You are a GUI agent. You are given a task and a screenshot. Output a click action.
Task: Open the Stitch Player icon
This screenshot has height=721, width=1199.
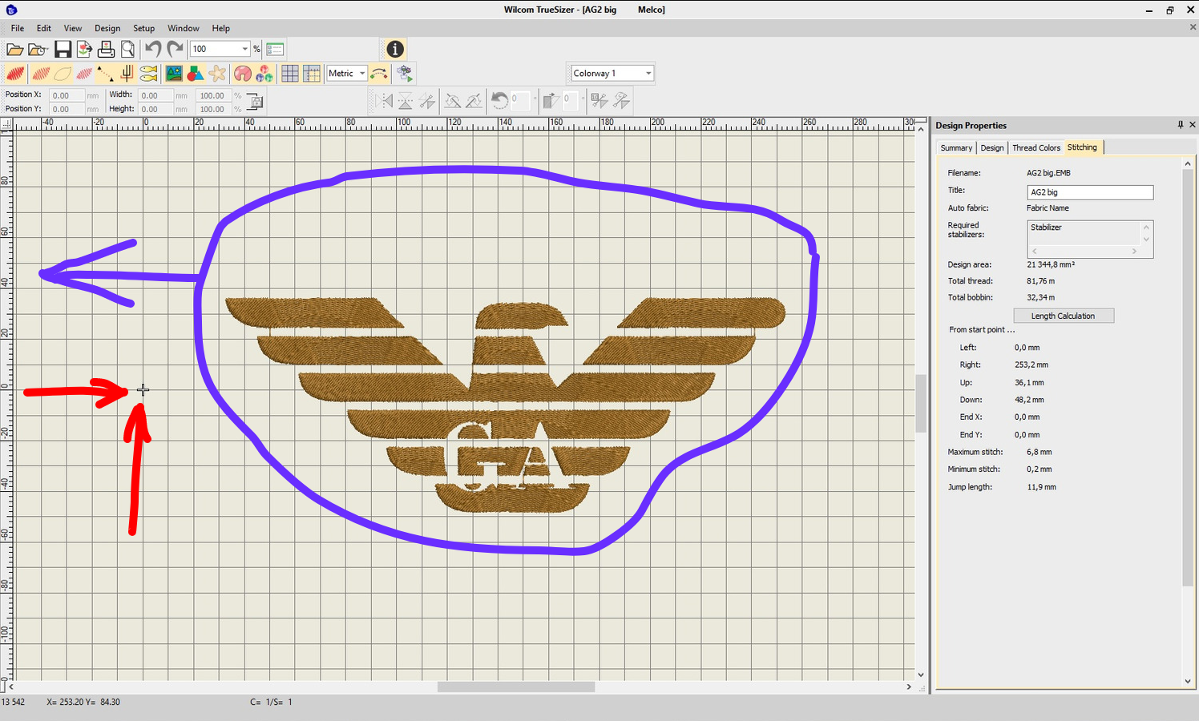click(405, 74)
